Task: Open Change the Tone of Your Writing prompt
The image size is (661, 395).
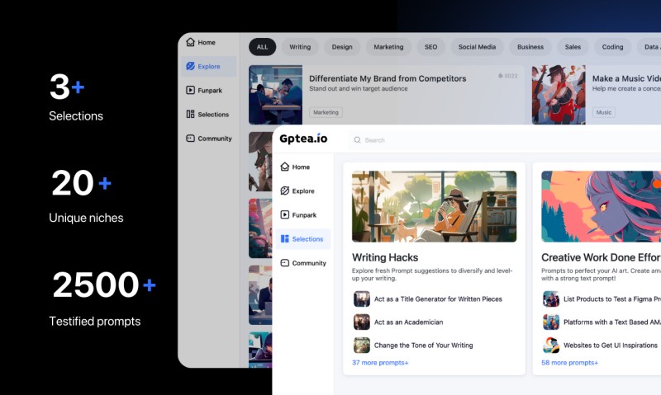Action: pyautogui.click(x=423, y=345)
